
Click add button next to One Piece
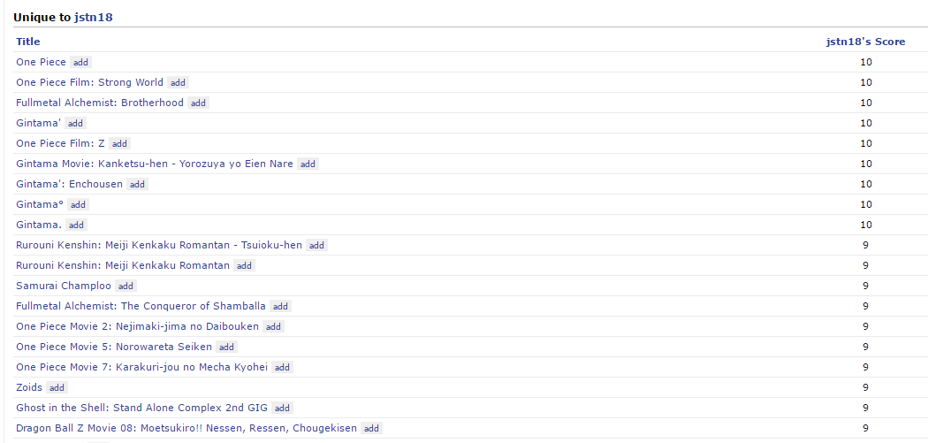click(80, 62)
